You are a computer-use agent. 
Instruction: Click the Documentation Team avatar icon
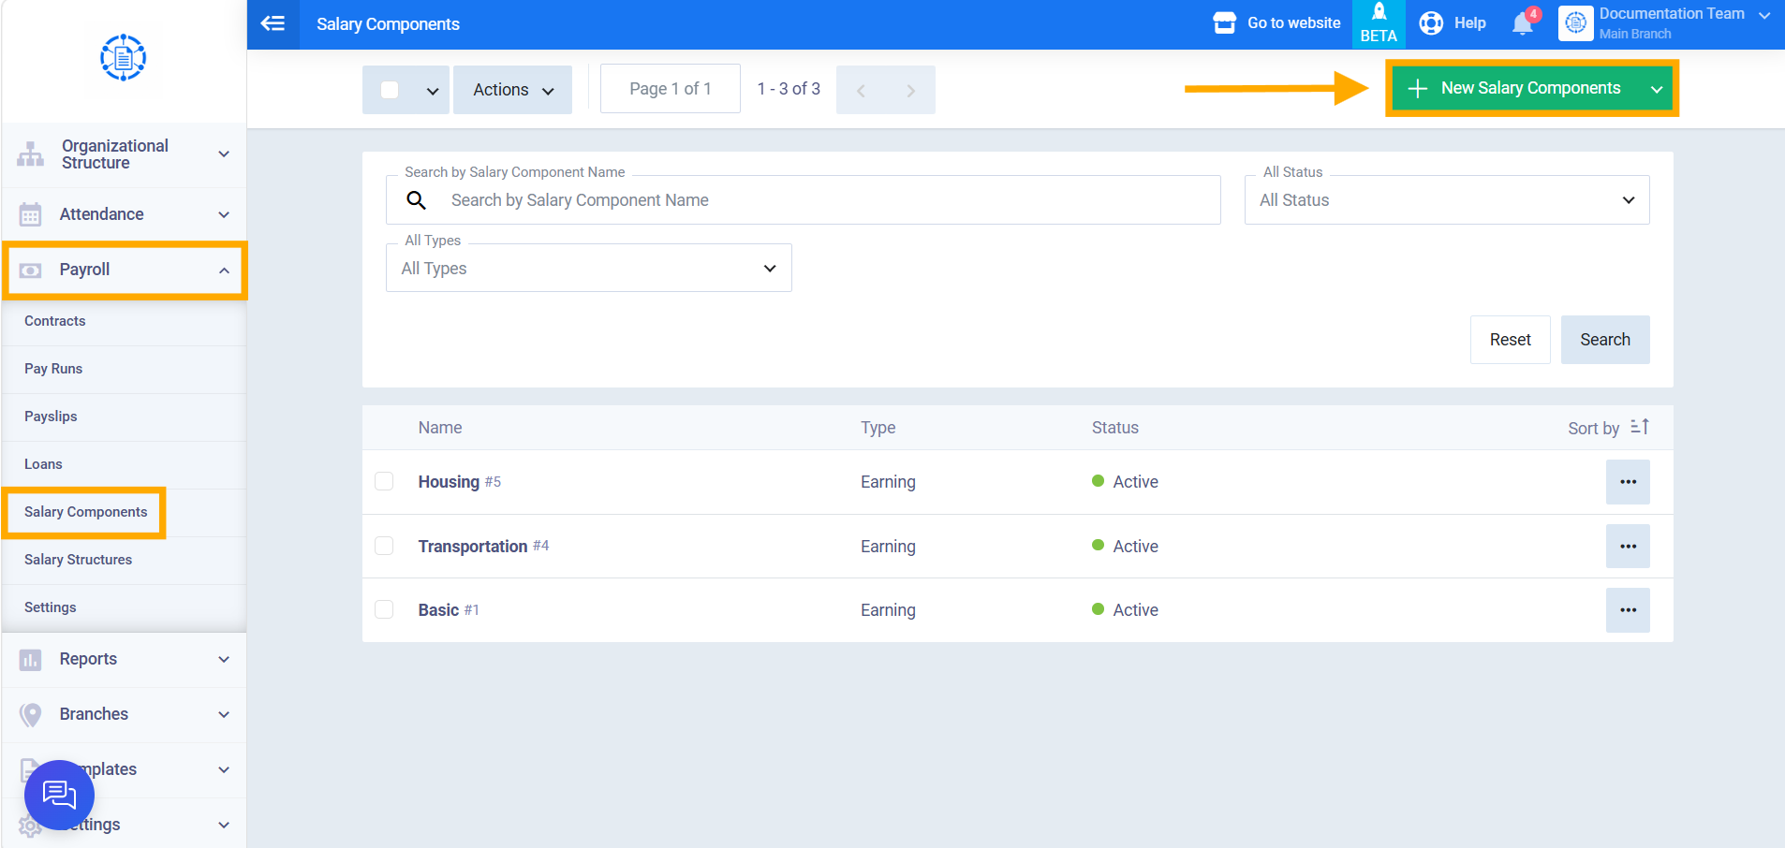(x=1576, y=23)
